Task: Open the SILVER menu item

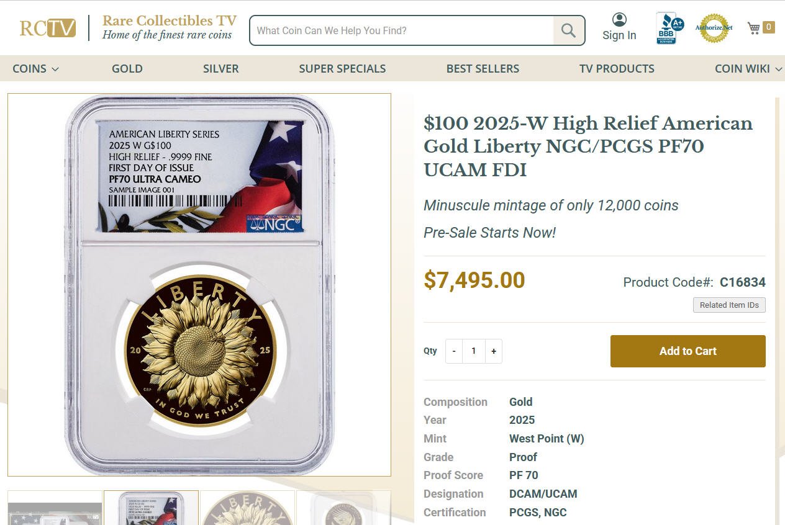Action: pos(220,69)
